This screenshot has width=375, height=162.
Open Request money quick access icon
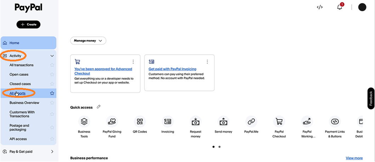[195, 121]
